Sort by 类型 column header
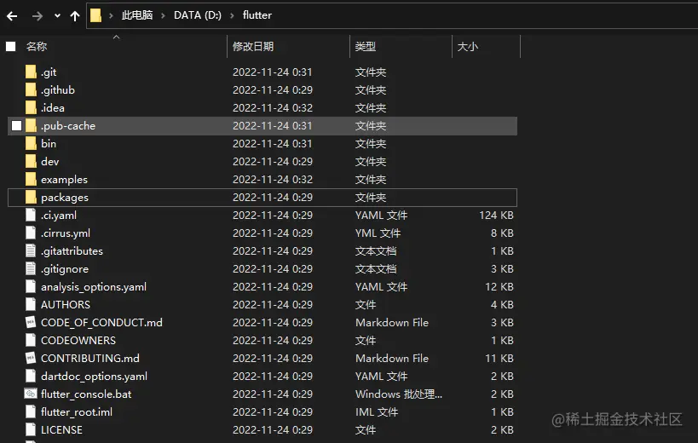Screen dimensions: 698x443 coord(366,46)
